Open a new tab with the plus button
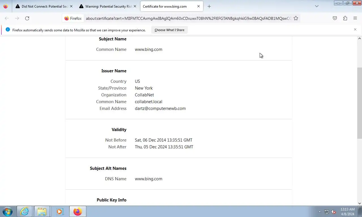 209,6
